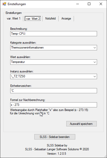Click the Einstellungen title bar text

(x=17, y=4)
